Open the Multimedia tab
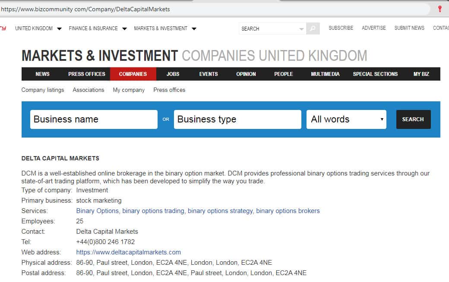 pyautogui.click(x=325, y=74)
